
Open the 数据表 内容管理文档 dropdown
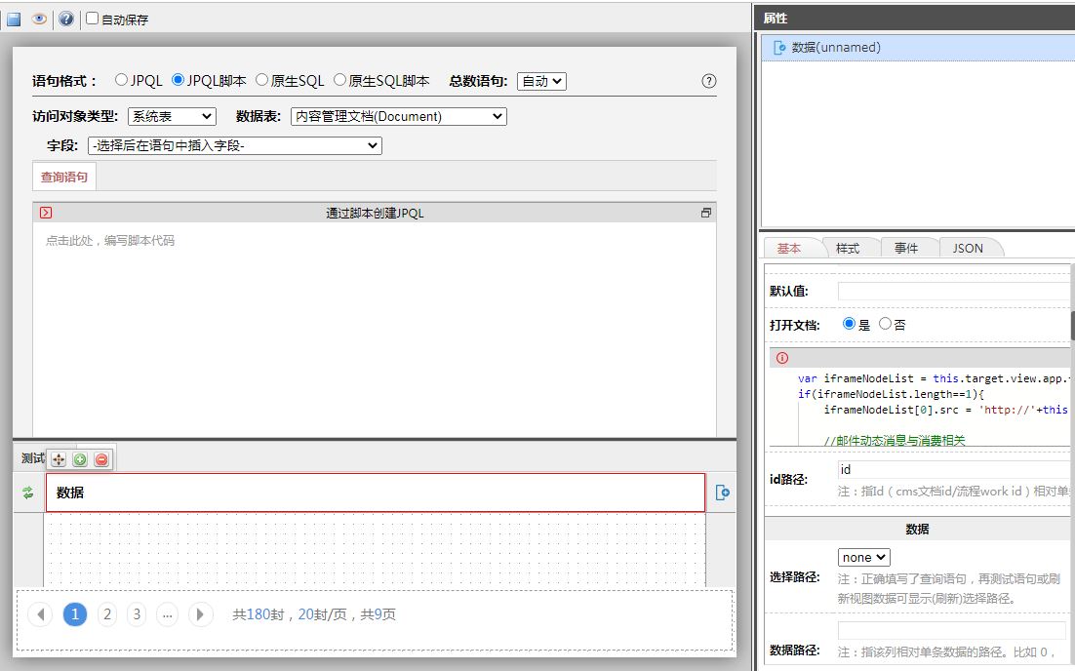(399, 116)
